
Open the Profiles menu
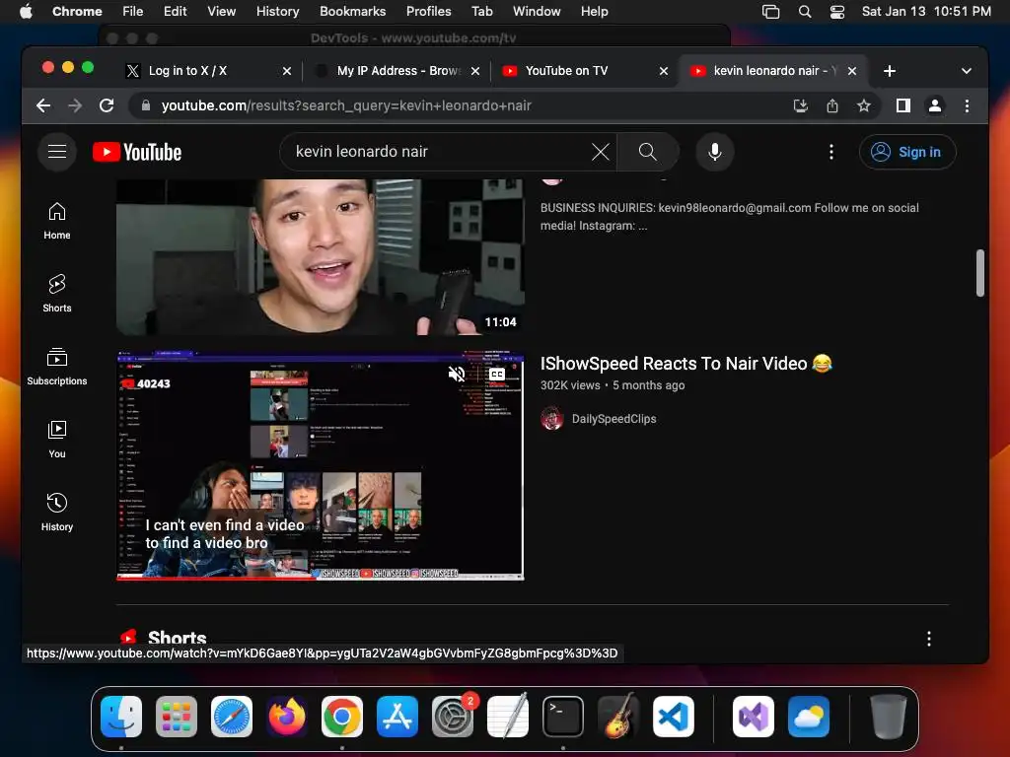pos(428,12)
